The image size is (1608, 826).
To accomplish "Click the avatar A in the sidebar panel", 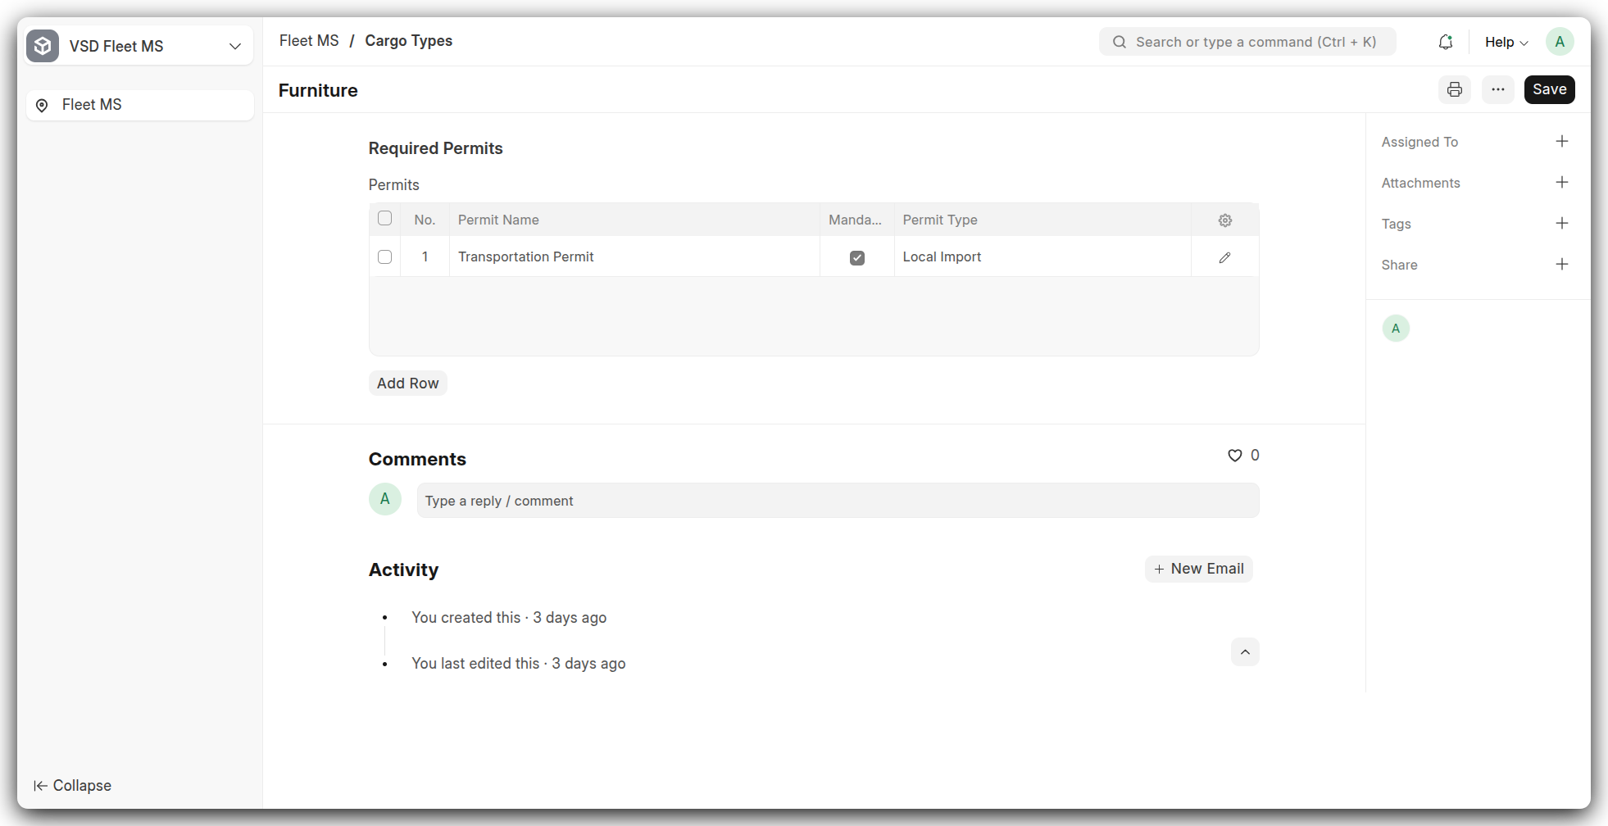I will (x=1396, y=329).
